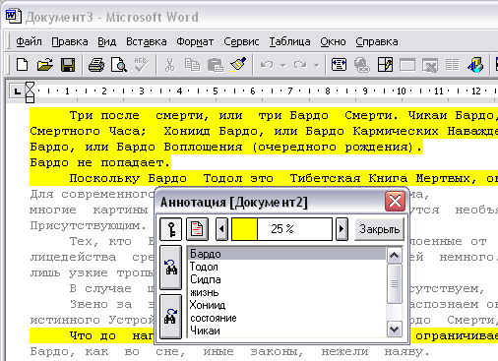498x361 pixels.
Task: Open the Окно menu
Action: coord(333,41)
